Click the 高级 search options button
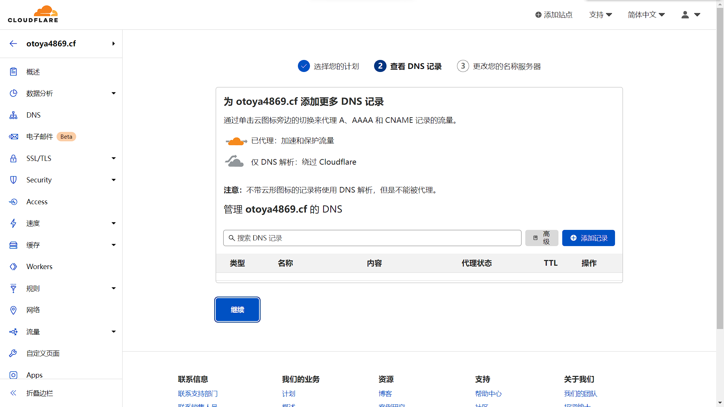Image resolution: width=724 pixels, height=407 pixels. click(x=541, y=238)
